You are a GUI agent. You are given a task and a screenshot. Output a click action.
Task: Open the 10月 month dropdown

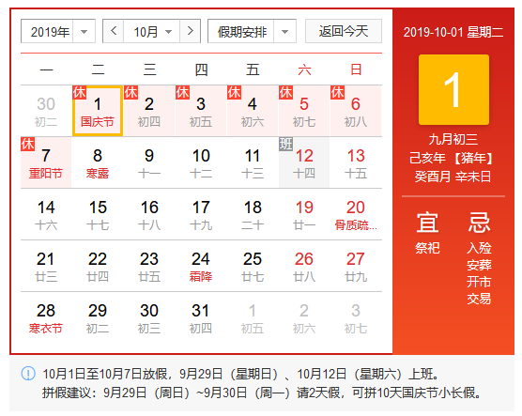(152, 31)
